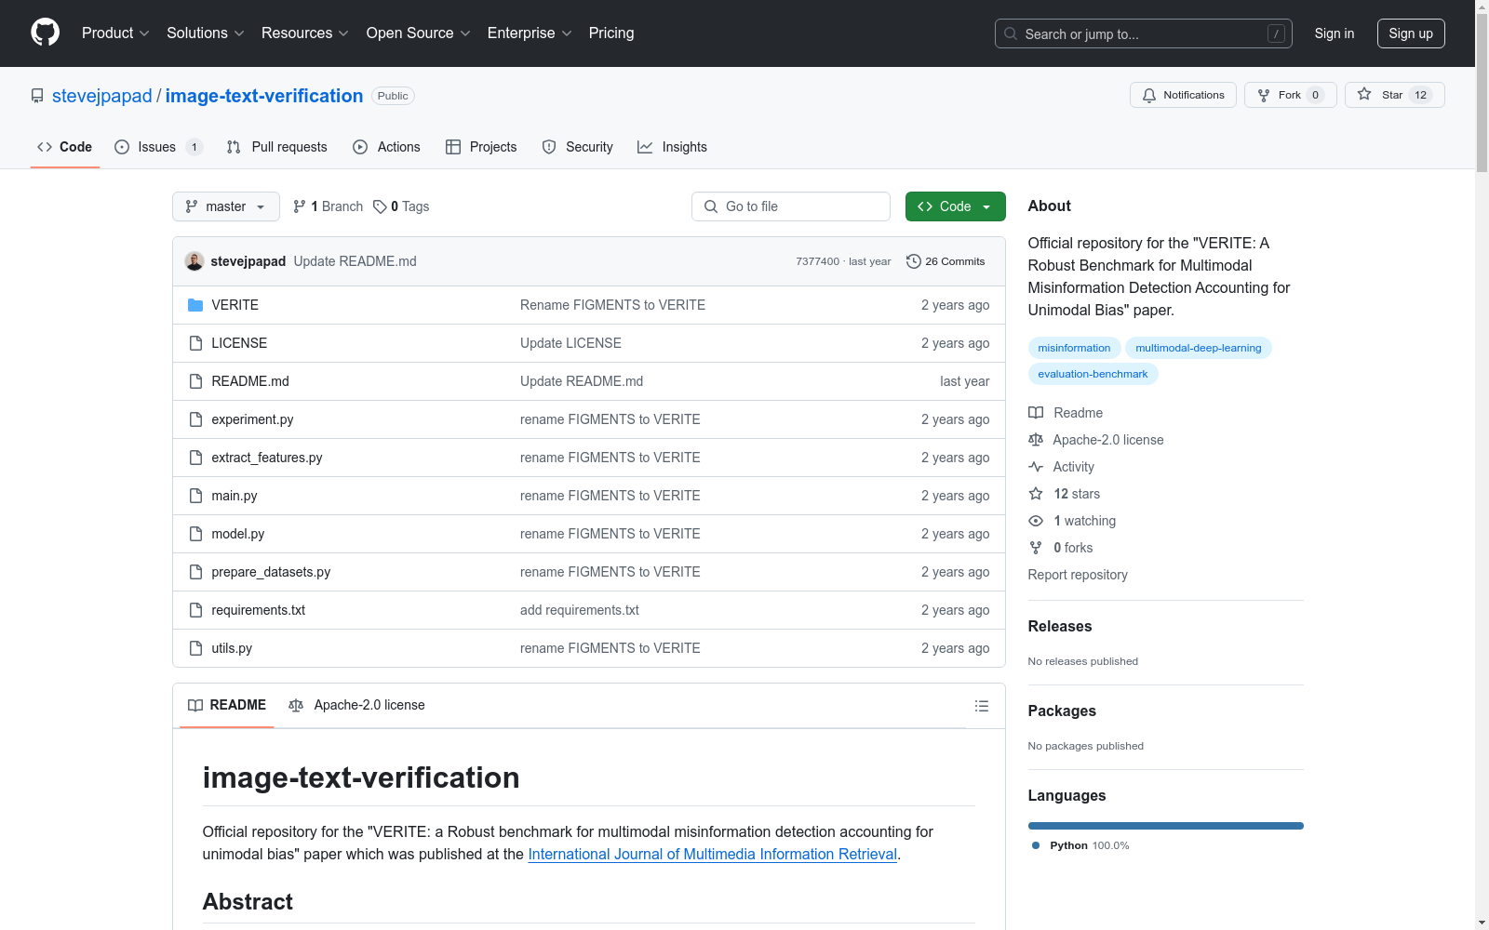Click the LICENSE file icon
1489x930 pixels.
click(x=195, y=343)
